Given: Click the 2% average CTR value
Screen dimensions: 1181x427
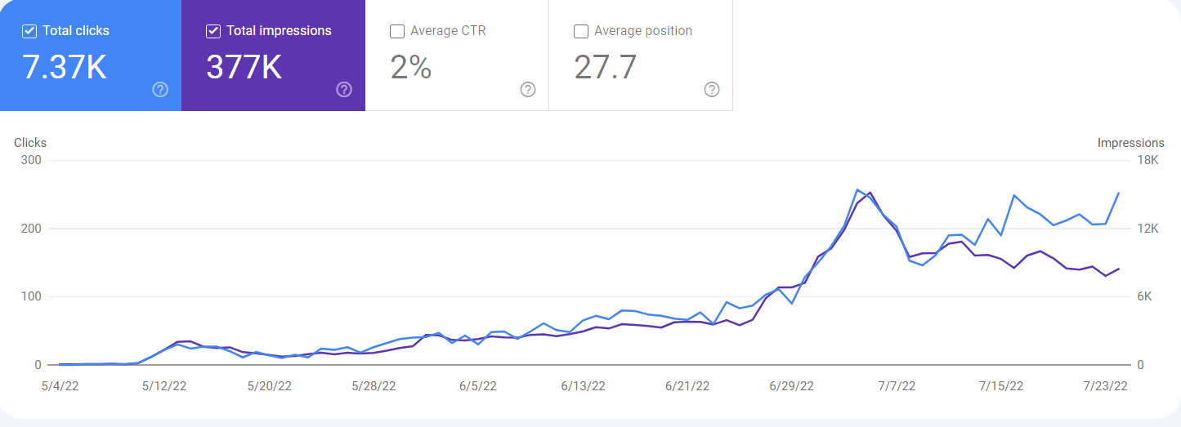Looking at the screenshot, I should (410, 68).
